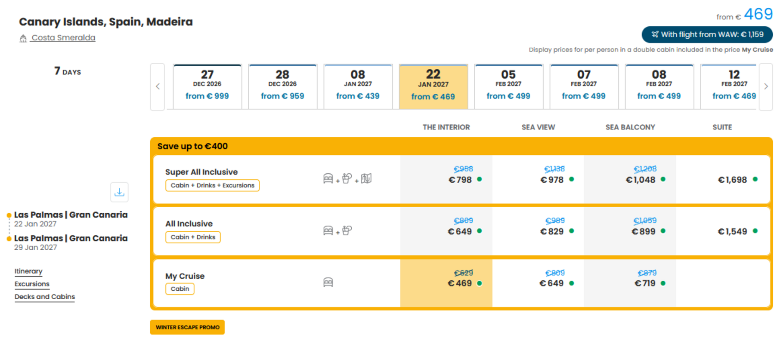
Task: Select the 22 Jan 2027 departure tab
Action: [x=433, y=86]
